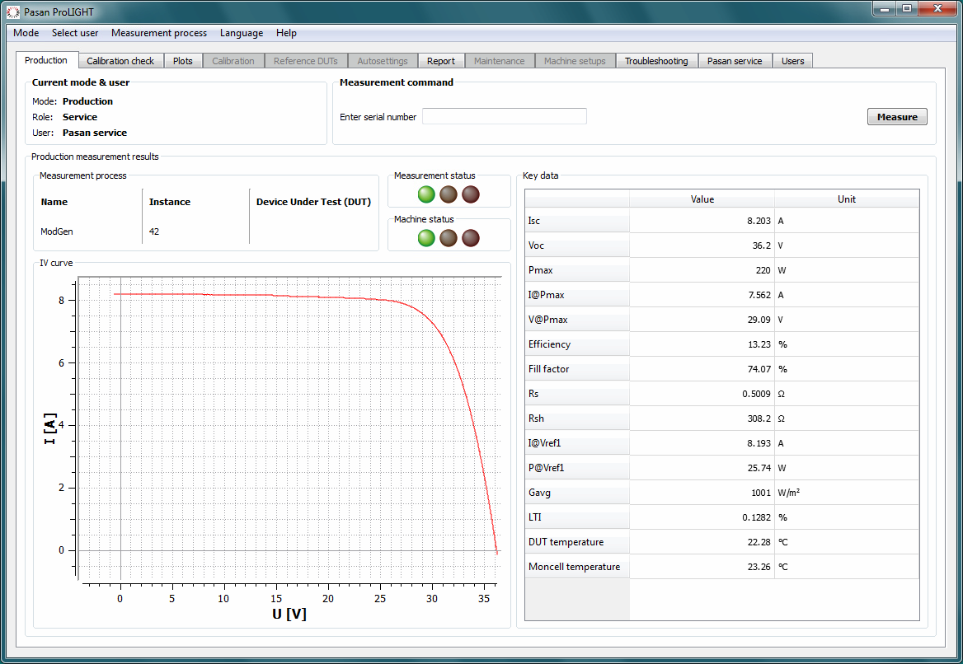Viewport: 963px width, 664px height.
Task: Click the Value column header
Action: (702, 199)
